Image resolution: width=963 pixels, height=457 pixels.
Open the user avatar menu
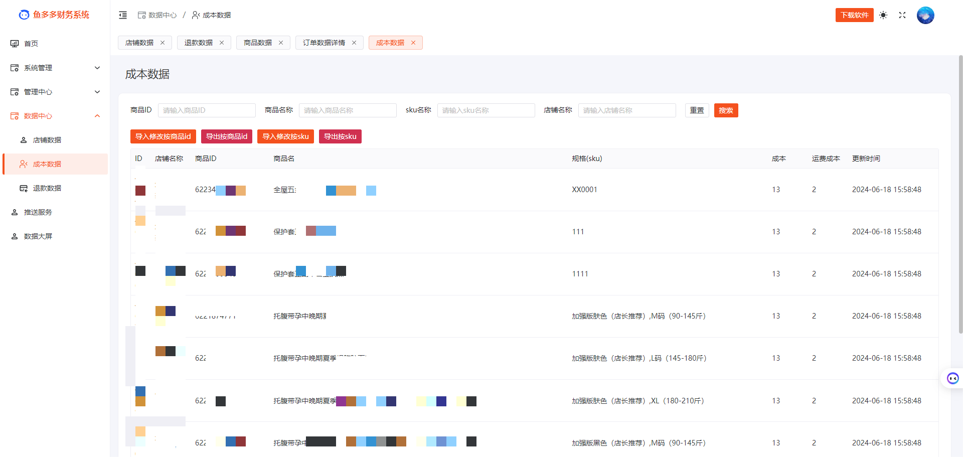[x=925, y=15]
